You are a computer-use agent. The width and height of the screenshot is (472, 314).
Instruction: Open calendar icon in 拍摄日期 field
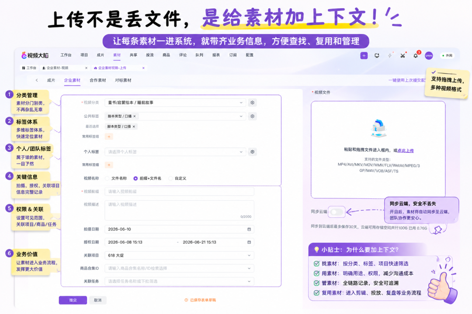(249, 229)
